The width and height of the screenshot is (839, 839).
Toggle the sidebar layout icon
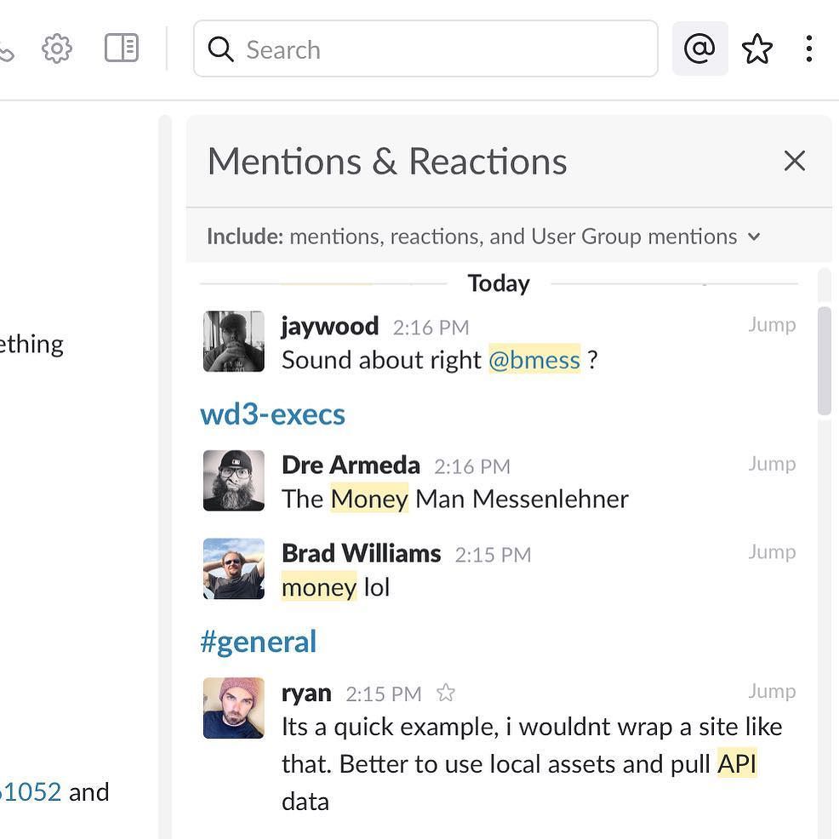coord(121,48)
